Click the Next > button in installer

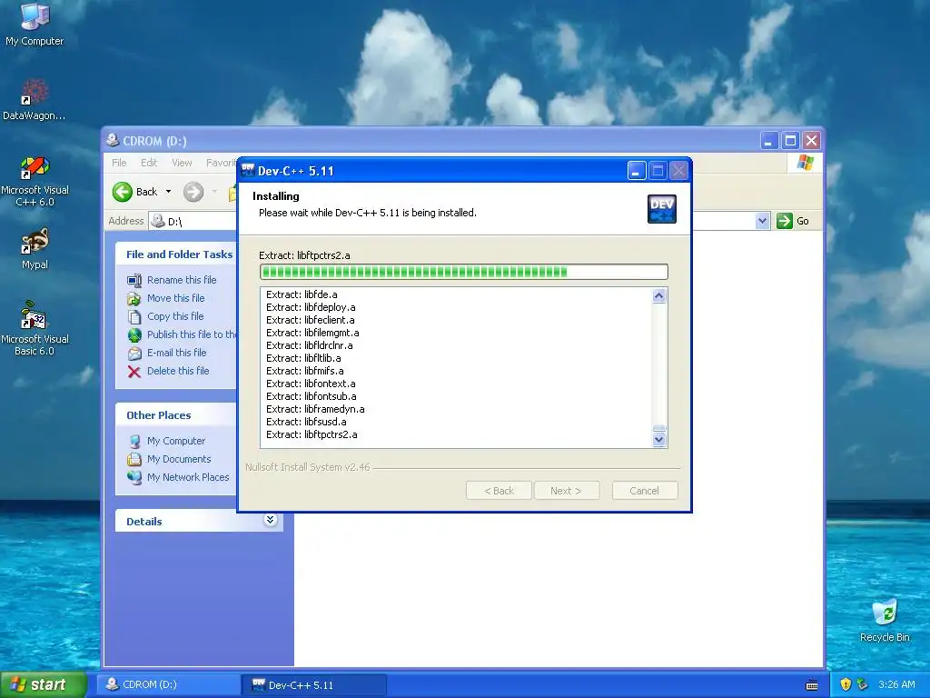pyautogui.click(x=567, y=491)
